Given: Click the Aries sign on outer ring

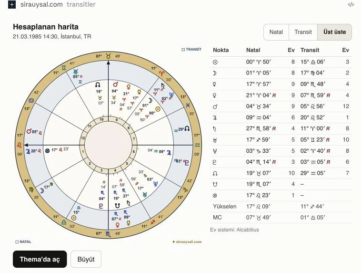Looking at the screenshot, I should [x=162, y=73].
